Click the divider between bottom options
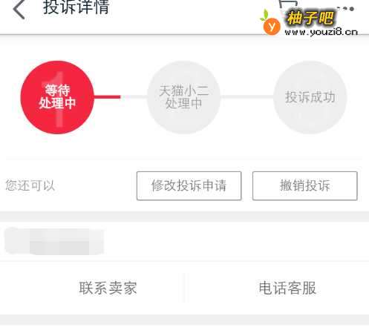Viewport: 369px width, 336px height. pyautogui.click(x=184, y=288)
